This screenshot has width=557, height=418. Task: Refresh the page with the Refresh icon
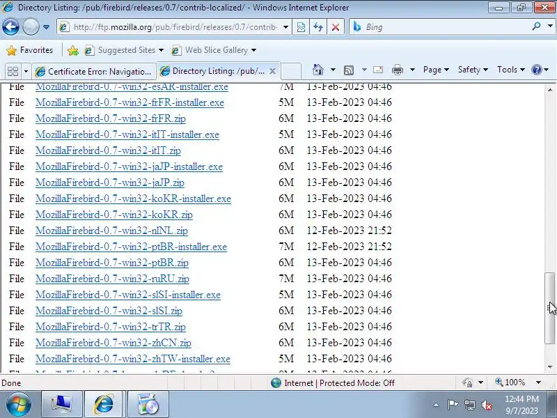click(x=318, y=27)
